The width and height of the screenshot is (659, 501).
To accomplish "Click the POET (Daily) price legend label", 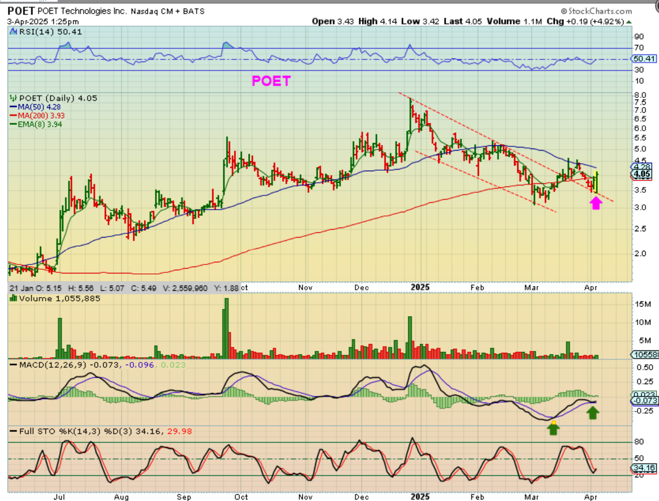I will (48, 98).
